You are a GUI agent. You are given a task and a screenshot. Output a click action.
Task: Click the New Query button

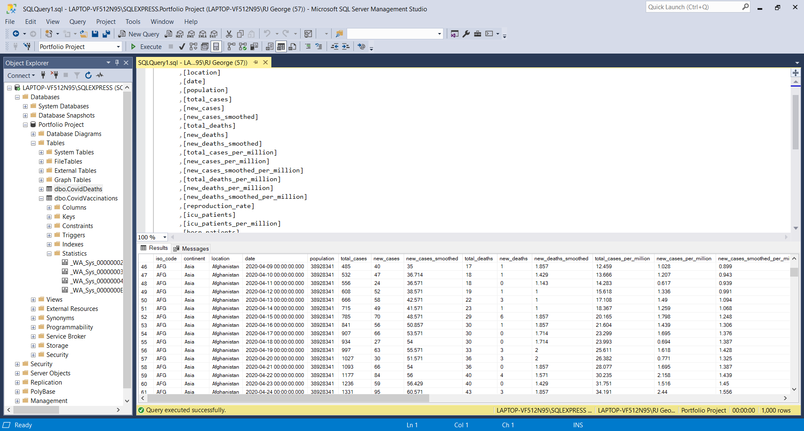tap(139, 34)
